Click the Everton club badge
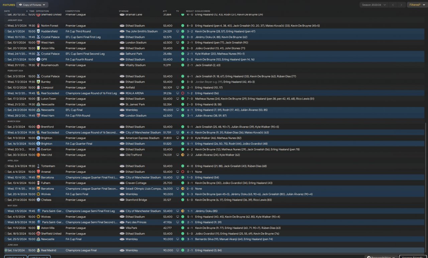Image resolution: width=428 pixels, height=258 pixels. [x=38, y=149]
